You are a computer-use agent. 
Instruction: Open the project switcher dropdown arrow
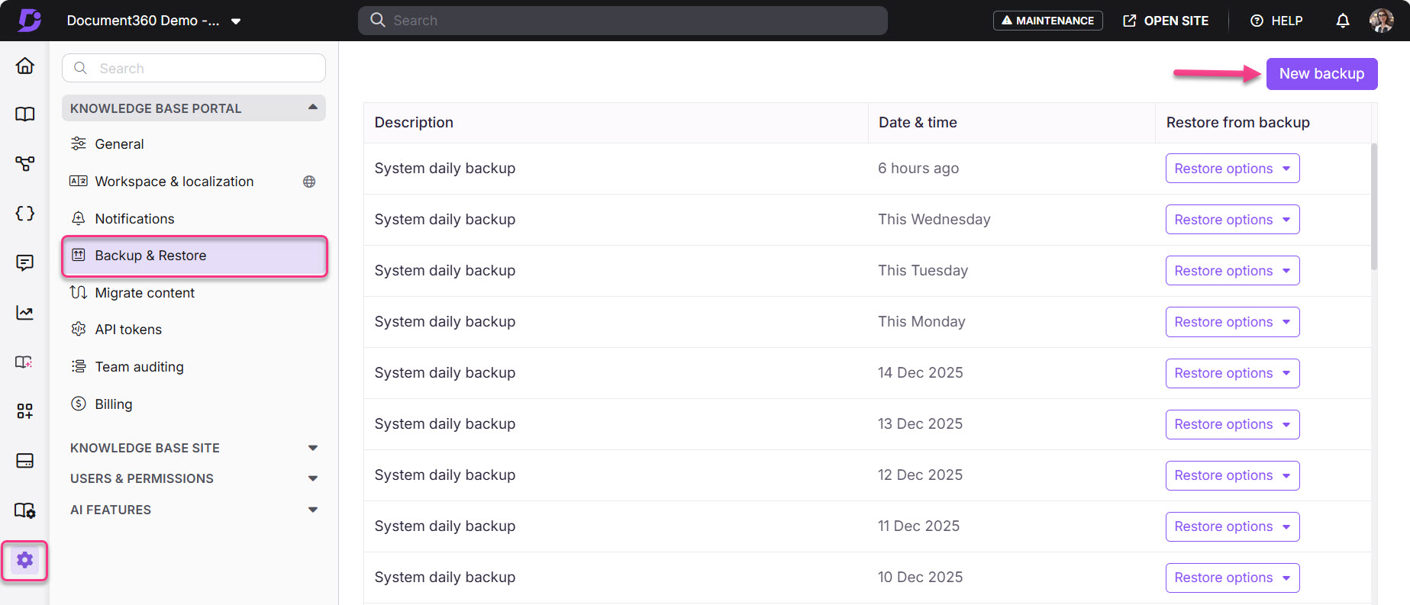pos(236,21)
